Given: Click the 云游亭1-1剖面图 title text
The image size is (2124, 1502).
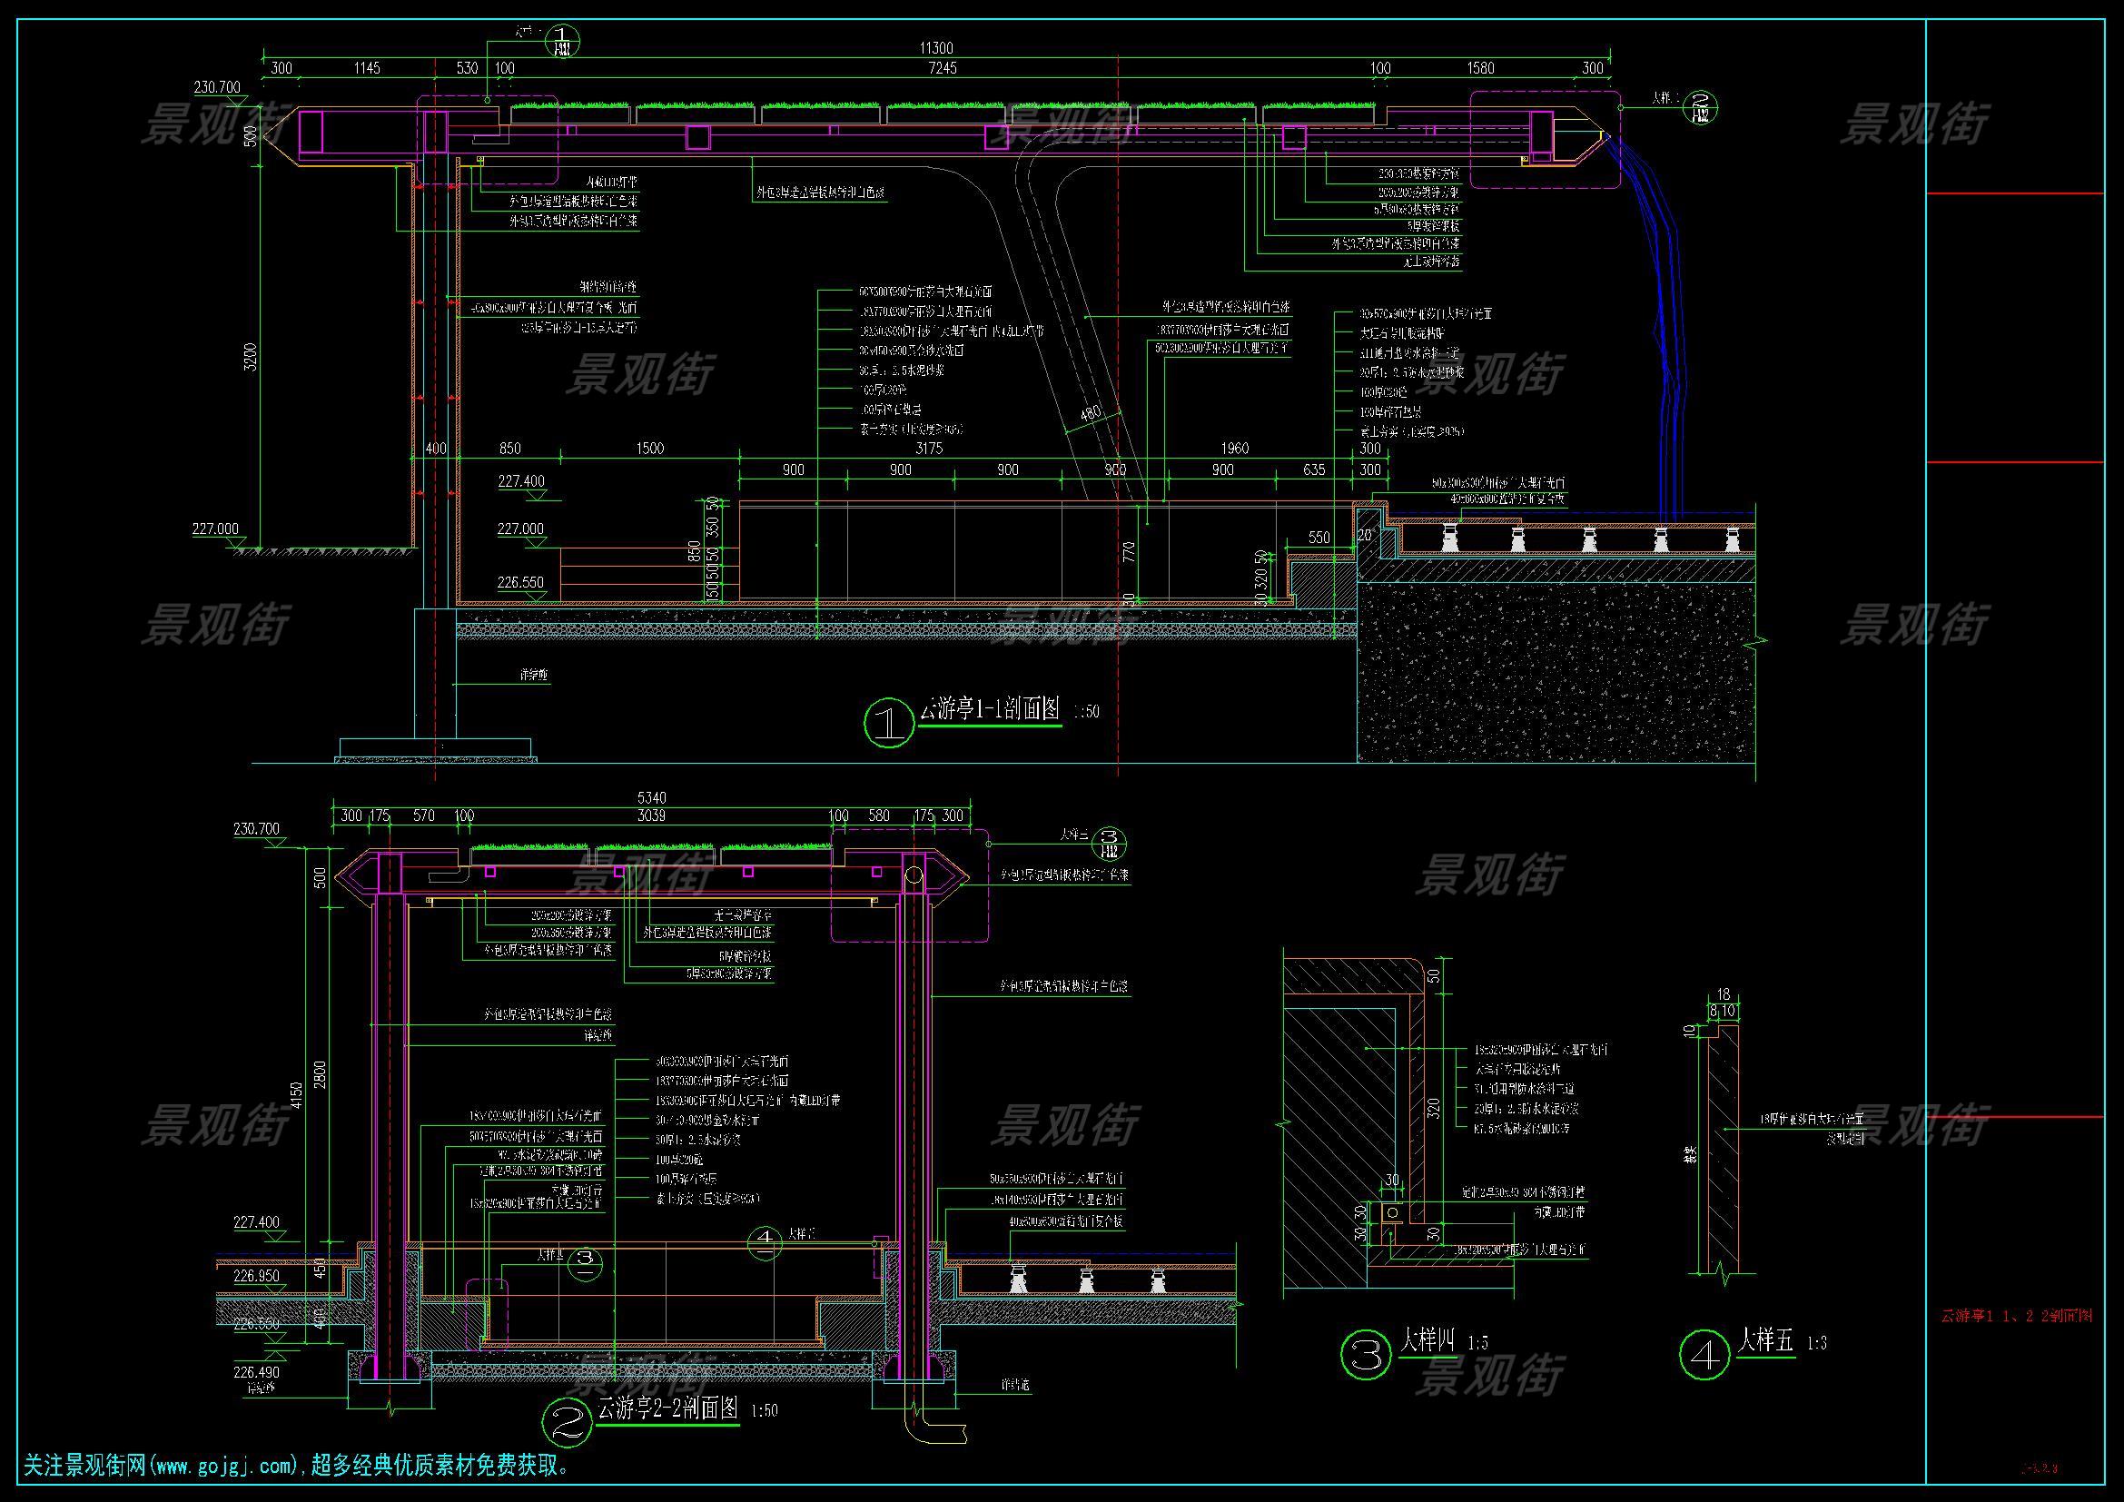Looking at the screenshot, I should (x=988, y=709).
